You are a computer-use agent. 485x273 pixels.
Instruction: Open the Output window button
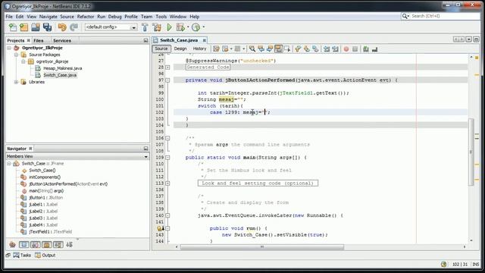click(45, 256)
